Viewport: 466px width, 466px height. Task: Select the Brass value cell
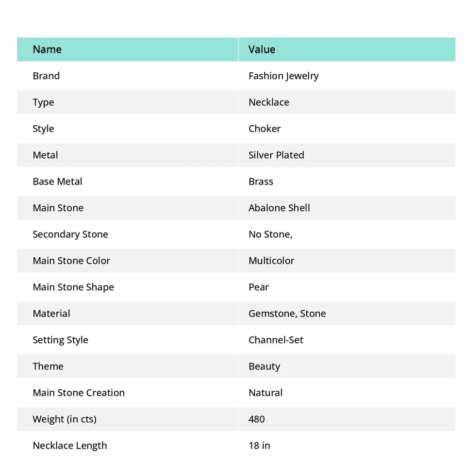261,182
